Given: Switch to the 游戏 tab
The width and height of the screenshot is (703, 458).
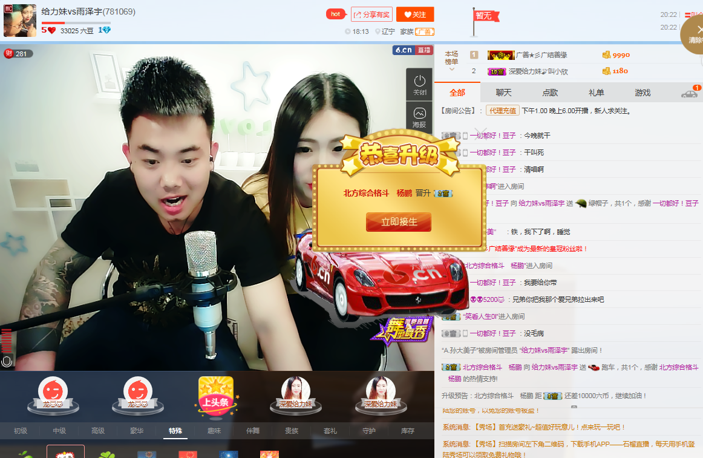Looking at the screenshot, I should tap(643, 93).
